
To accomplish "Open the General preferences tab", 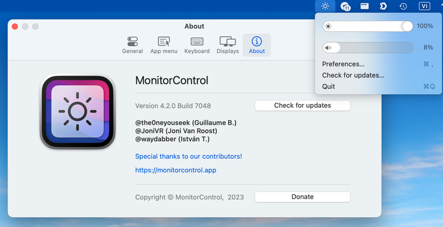I will 132,45.
